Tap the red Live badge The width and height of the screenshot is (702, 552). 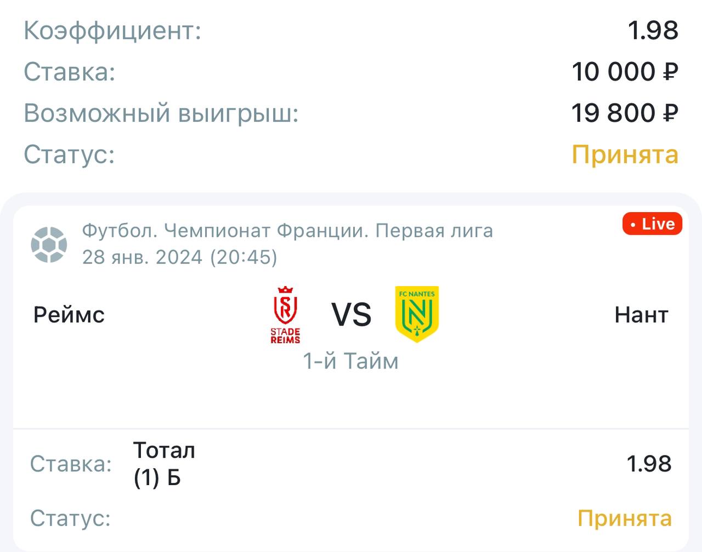tap(652, 224)
